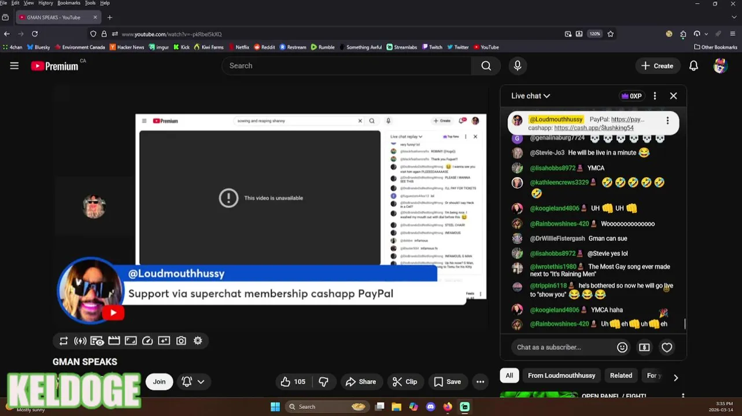742x416 pixels.
Task: Open File Explorer from the taskbar
Action: (396, 407)
